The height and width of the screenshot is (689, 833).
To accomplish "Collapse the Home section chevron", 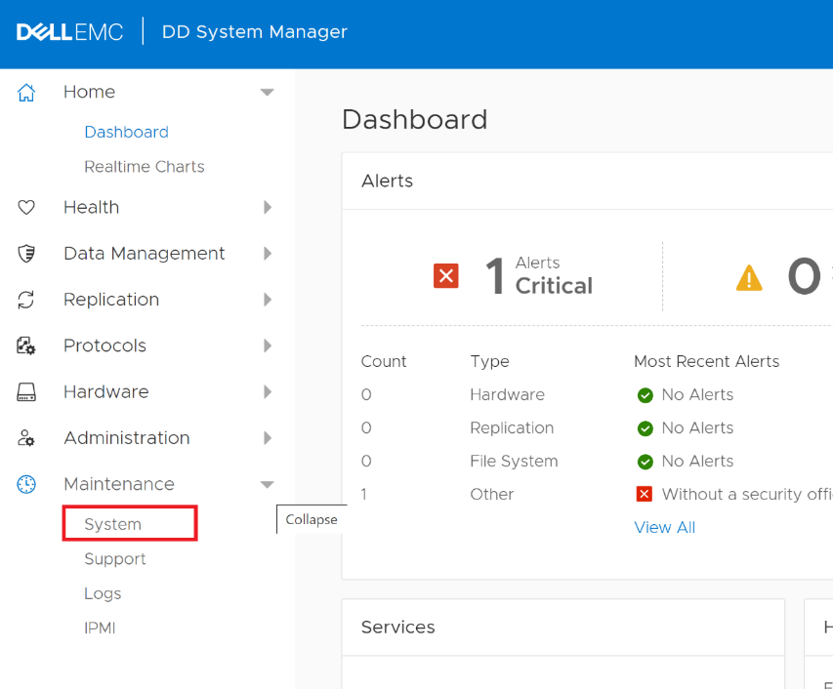I will coord(267,91).
